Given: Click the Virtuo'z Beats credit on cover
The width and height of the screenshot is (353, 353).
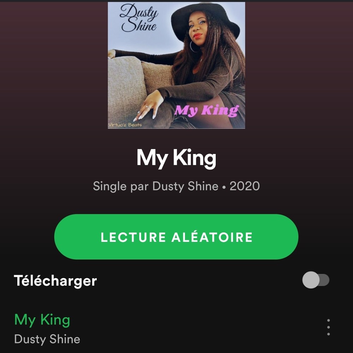Looking at the screenshot, I should click(x=125, y=125).
